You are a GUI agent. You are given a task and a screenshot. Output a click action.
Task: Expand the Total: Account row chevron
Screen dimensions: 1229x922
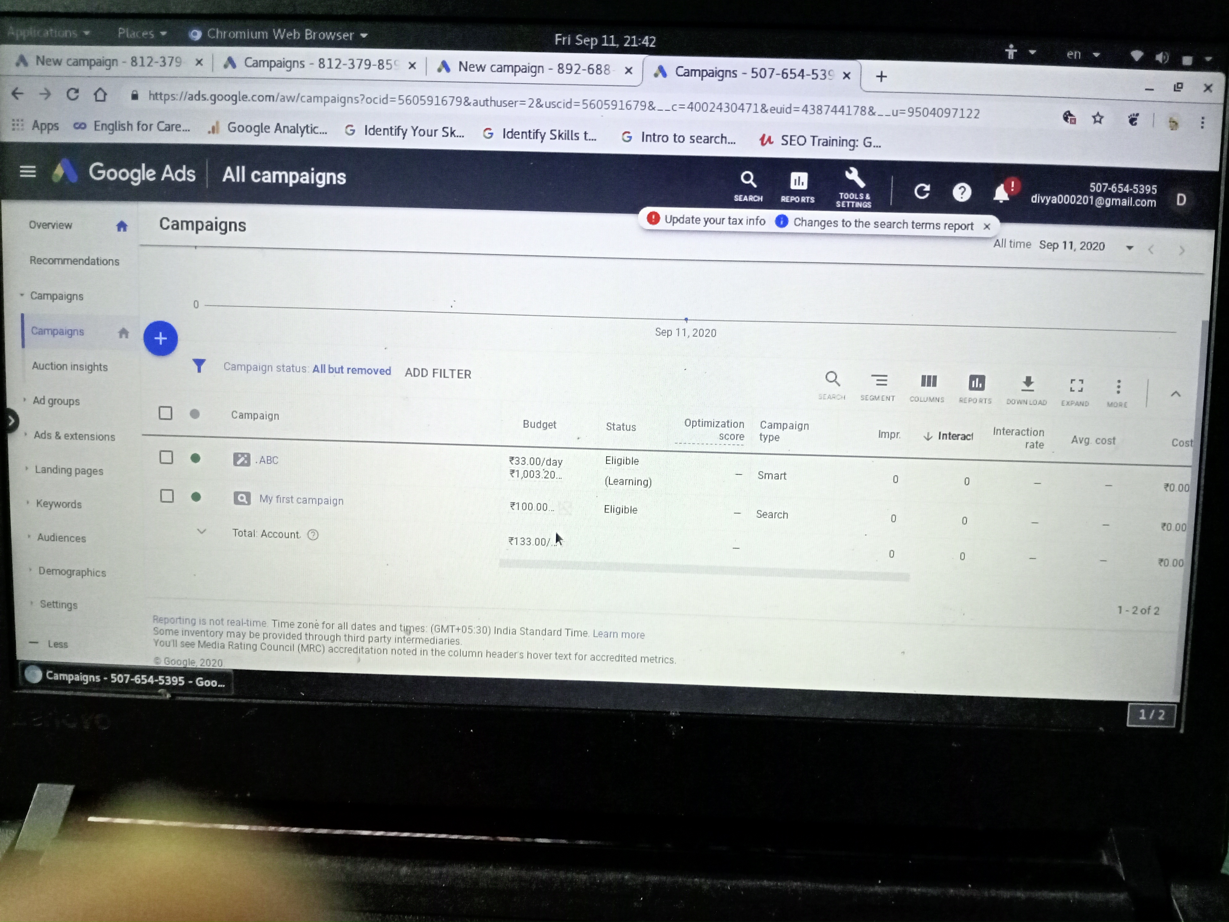[x=202, y=532]
